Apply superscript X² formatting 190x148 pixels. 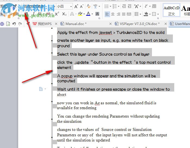(57, 14)
